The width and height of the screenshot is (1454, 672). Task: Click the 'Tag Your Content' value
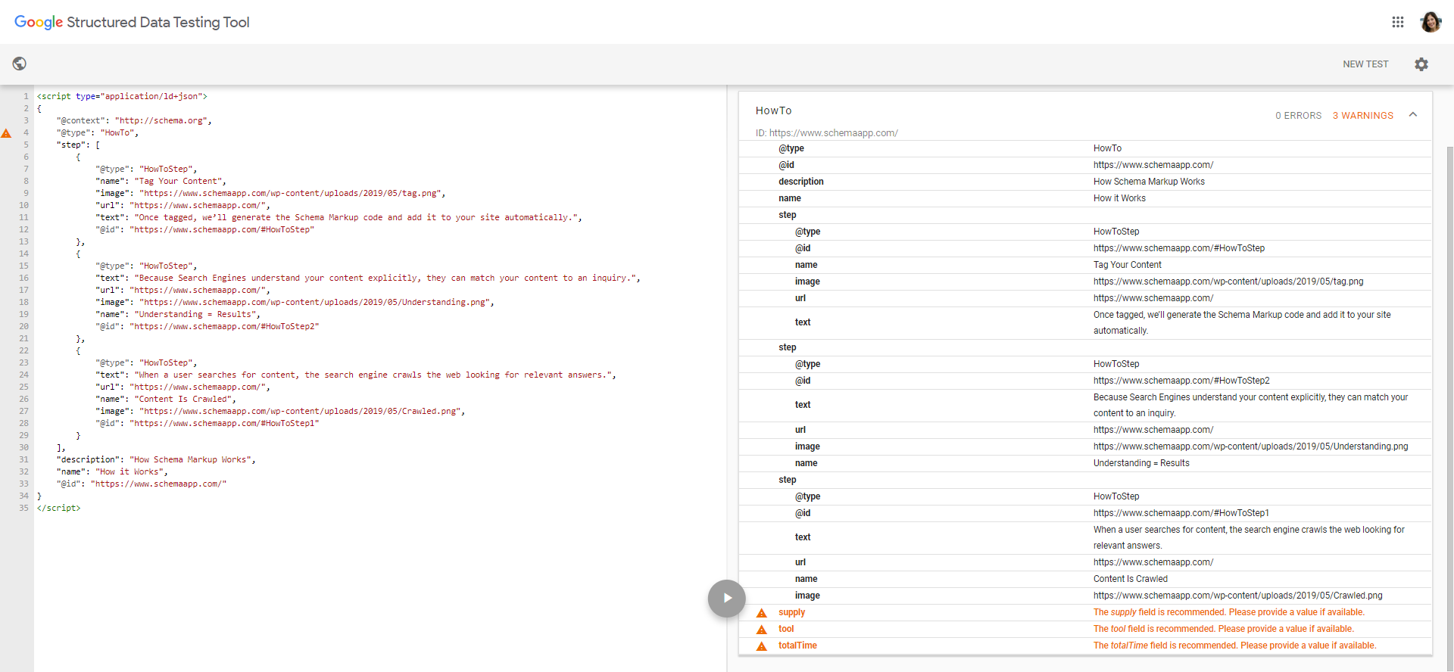pyautogui.click(x=1128, y=265)
